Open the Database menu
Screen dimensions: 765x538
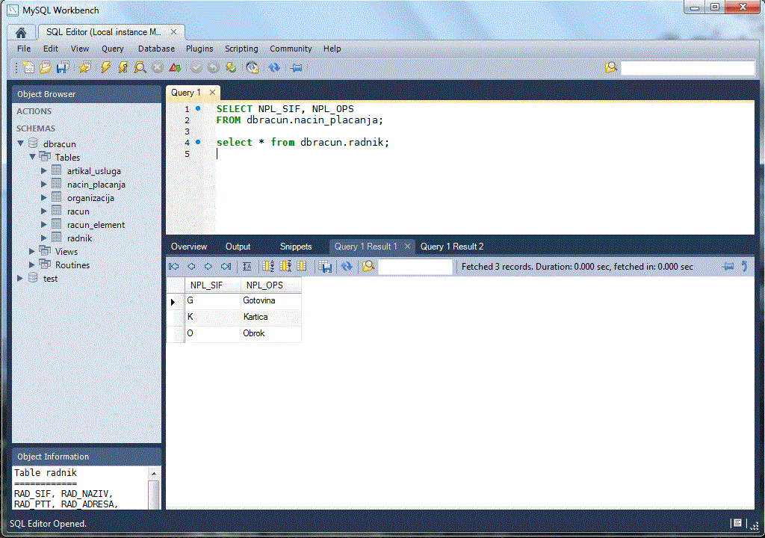(x=156, y=49)
